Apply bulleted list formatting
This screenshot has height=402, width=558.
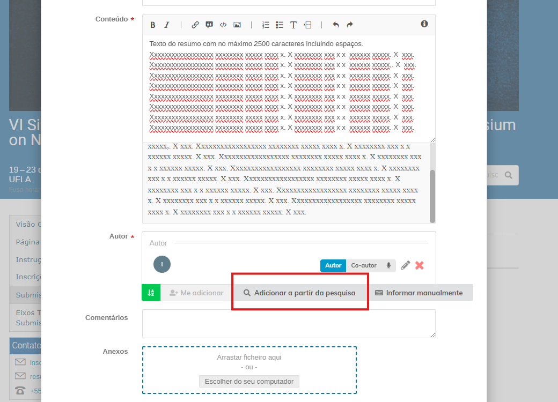point(280,25)
